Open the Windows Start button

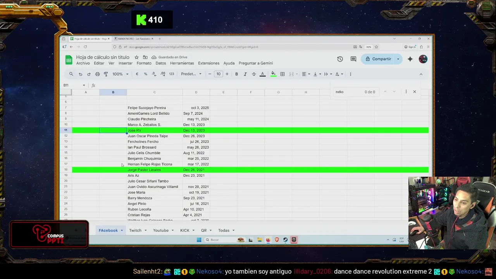point(199,240)
